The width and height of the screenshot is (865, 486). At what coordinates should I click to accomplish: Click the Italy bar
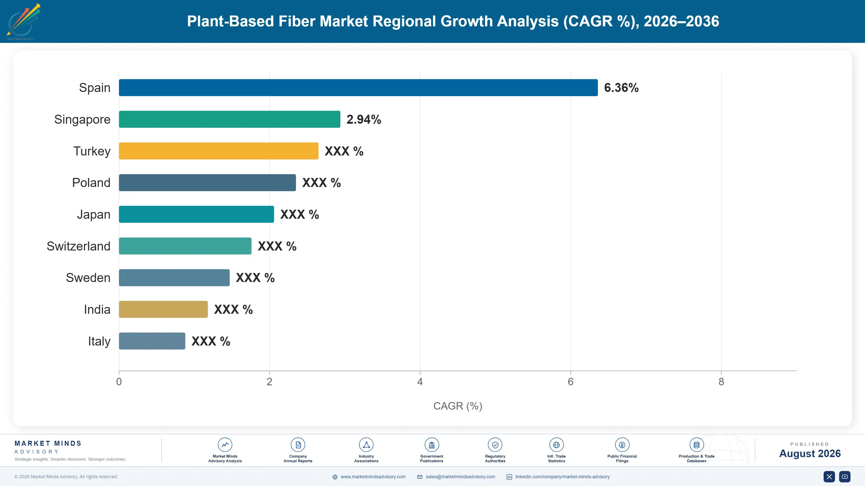(x=152, y=341)
